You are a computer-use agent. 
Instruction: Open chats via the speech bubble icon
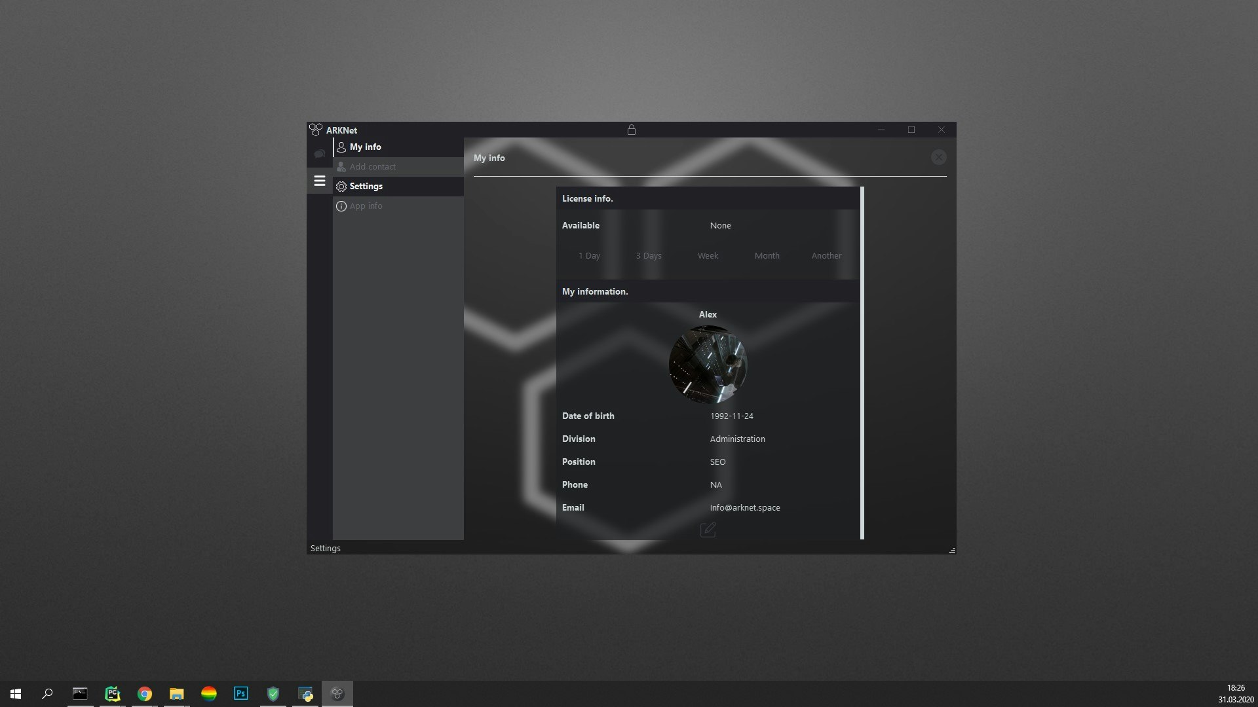pos(320,153)
